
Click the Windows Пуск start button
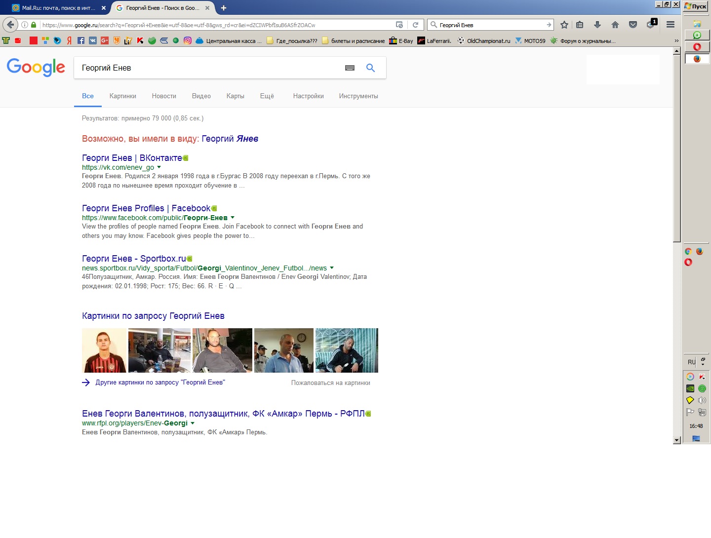point(696,6)
